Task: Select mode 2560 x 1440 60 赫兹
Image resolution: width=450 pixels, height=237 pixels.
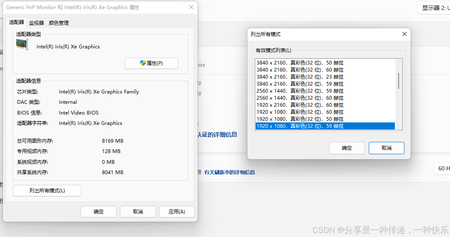Action: click(325, 98)
